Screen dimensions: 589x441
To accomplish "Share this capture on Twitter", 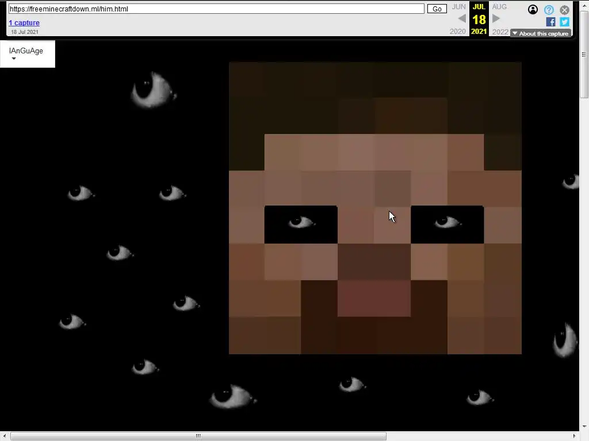I will point(564,22).
